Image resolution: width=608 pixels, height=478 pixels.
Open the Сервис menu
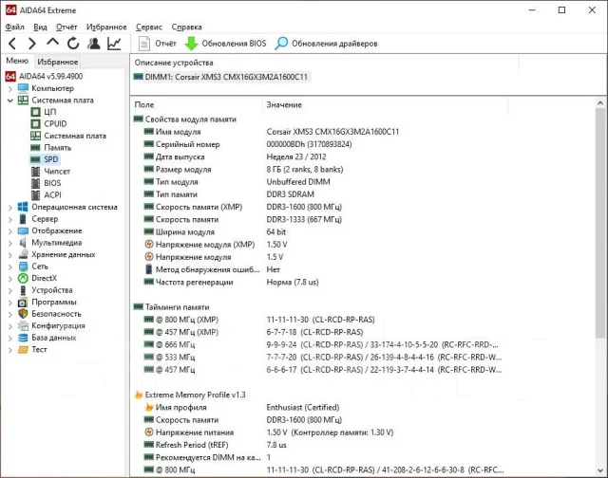[x=149, y=28]
